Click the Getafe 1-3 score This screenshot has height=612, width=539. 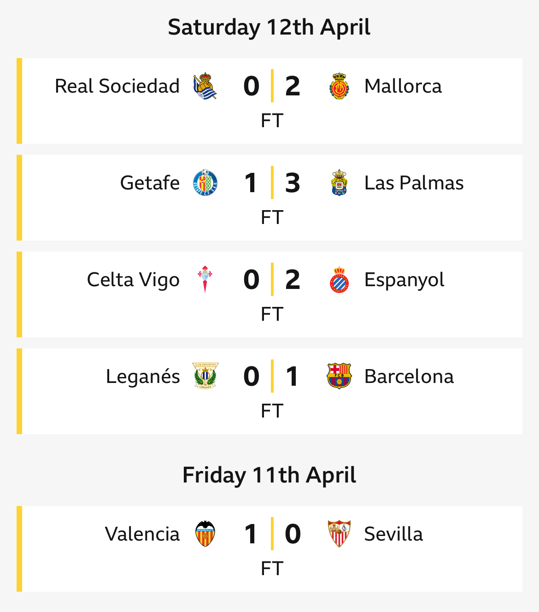coord(272,183)
